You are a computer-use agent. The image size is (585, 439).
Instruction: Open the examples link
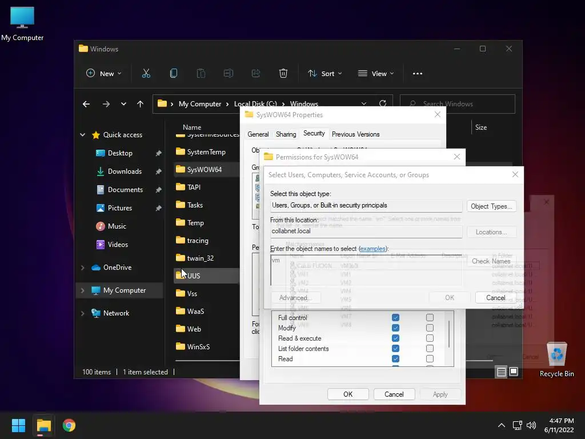coord(372,249)
